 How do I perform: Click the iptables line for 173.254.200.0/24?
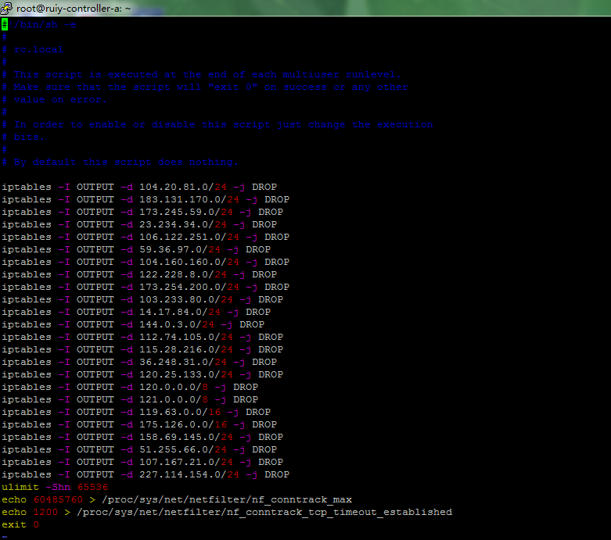(146, 287)
